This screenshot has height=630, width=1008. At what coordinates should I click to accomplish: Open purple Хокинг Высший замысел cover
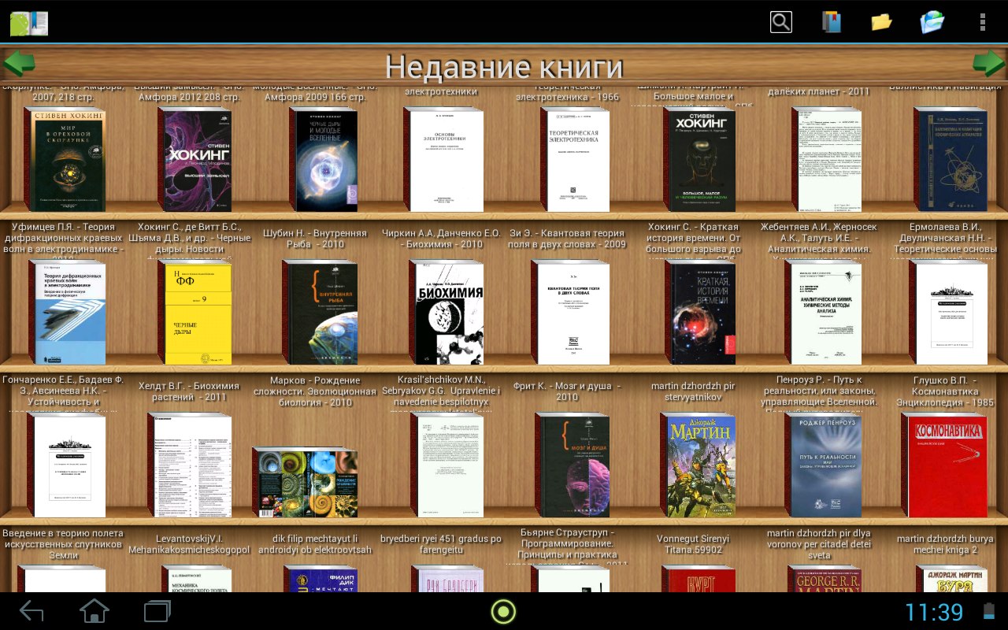click(x=195, y=160)
